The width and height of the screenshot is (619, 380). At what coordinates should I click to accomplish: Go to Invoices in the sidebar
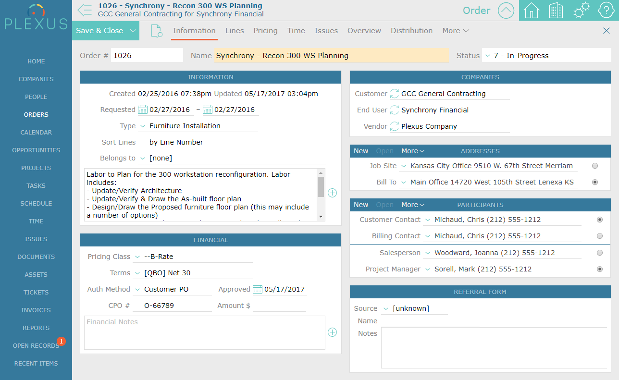pyautogui.click(x=36, y=310)
